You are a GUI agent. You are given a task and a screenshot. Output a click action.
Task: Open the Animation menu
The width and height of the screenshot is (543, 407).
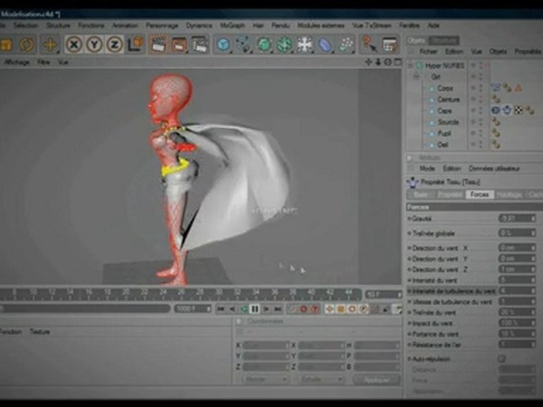(125, 25)
